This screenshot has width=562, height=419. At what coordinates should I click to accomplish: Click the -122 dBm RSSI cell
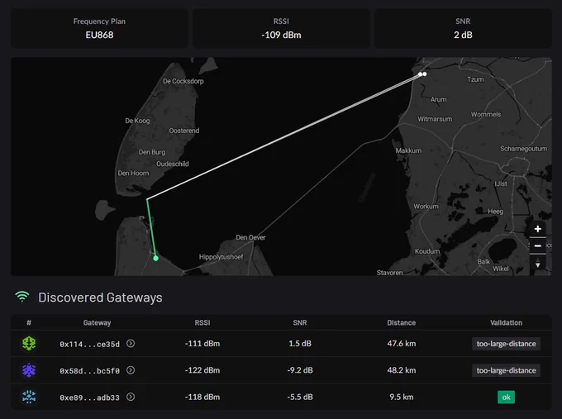point(202,370)
